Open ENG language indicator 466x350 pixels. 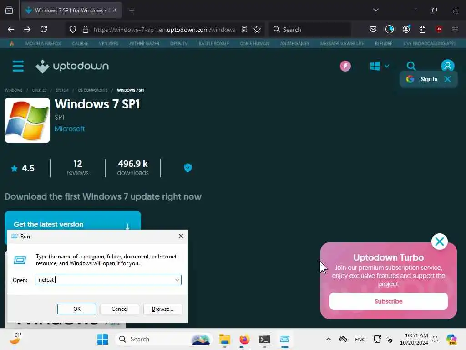point(360,340)
